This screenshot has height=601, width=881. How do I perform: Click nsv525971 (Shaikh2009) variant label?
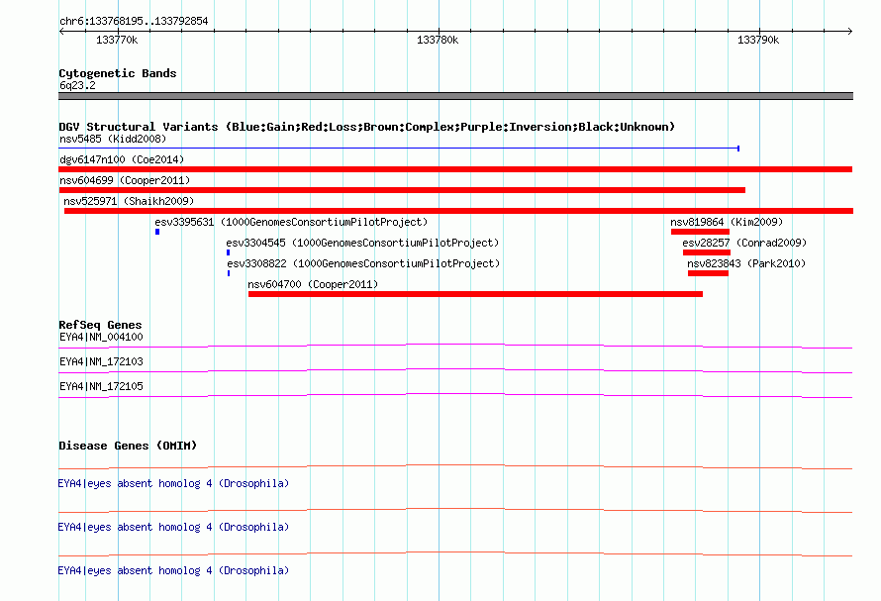(129, 201)
